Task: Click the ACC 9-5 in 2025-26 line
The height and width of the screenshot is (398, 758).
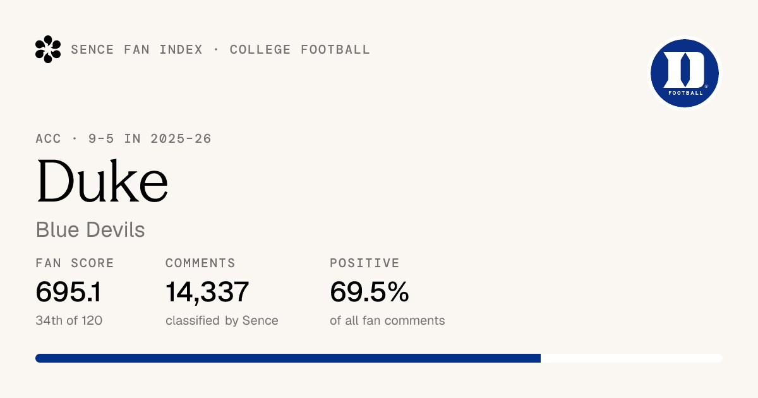Action: [124, 139]
